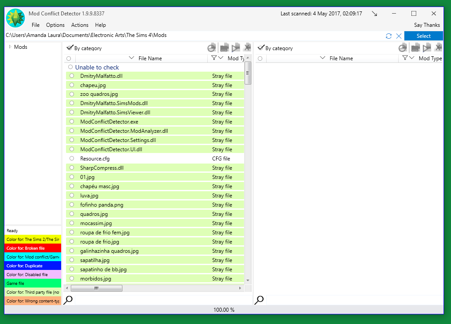The height and width of the screenshot is (324, 451).
Task: Click the red Broken file color swatch
Action: tap(33, 248)
